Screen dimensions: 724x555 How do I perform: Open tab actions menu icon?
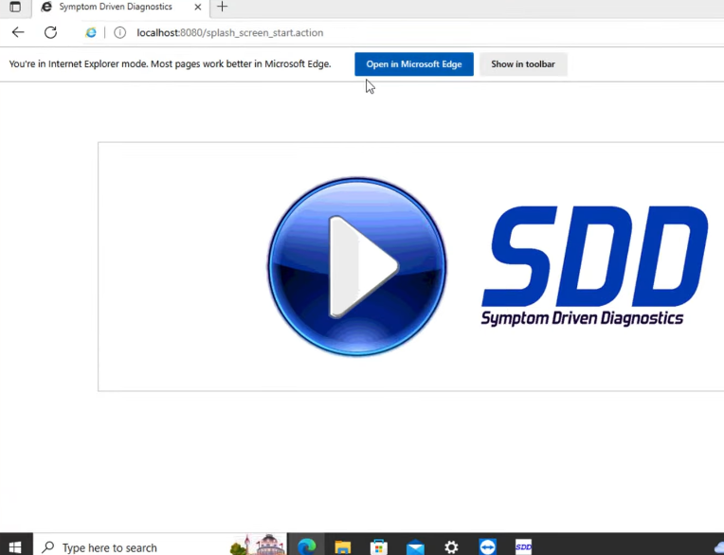(x=15, y=7)
